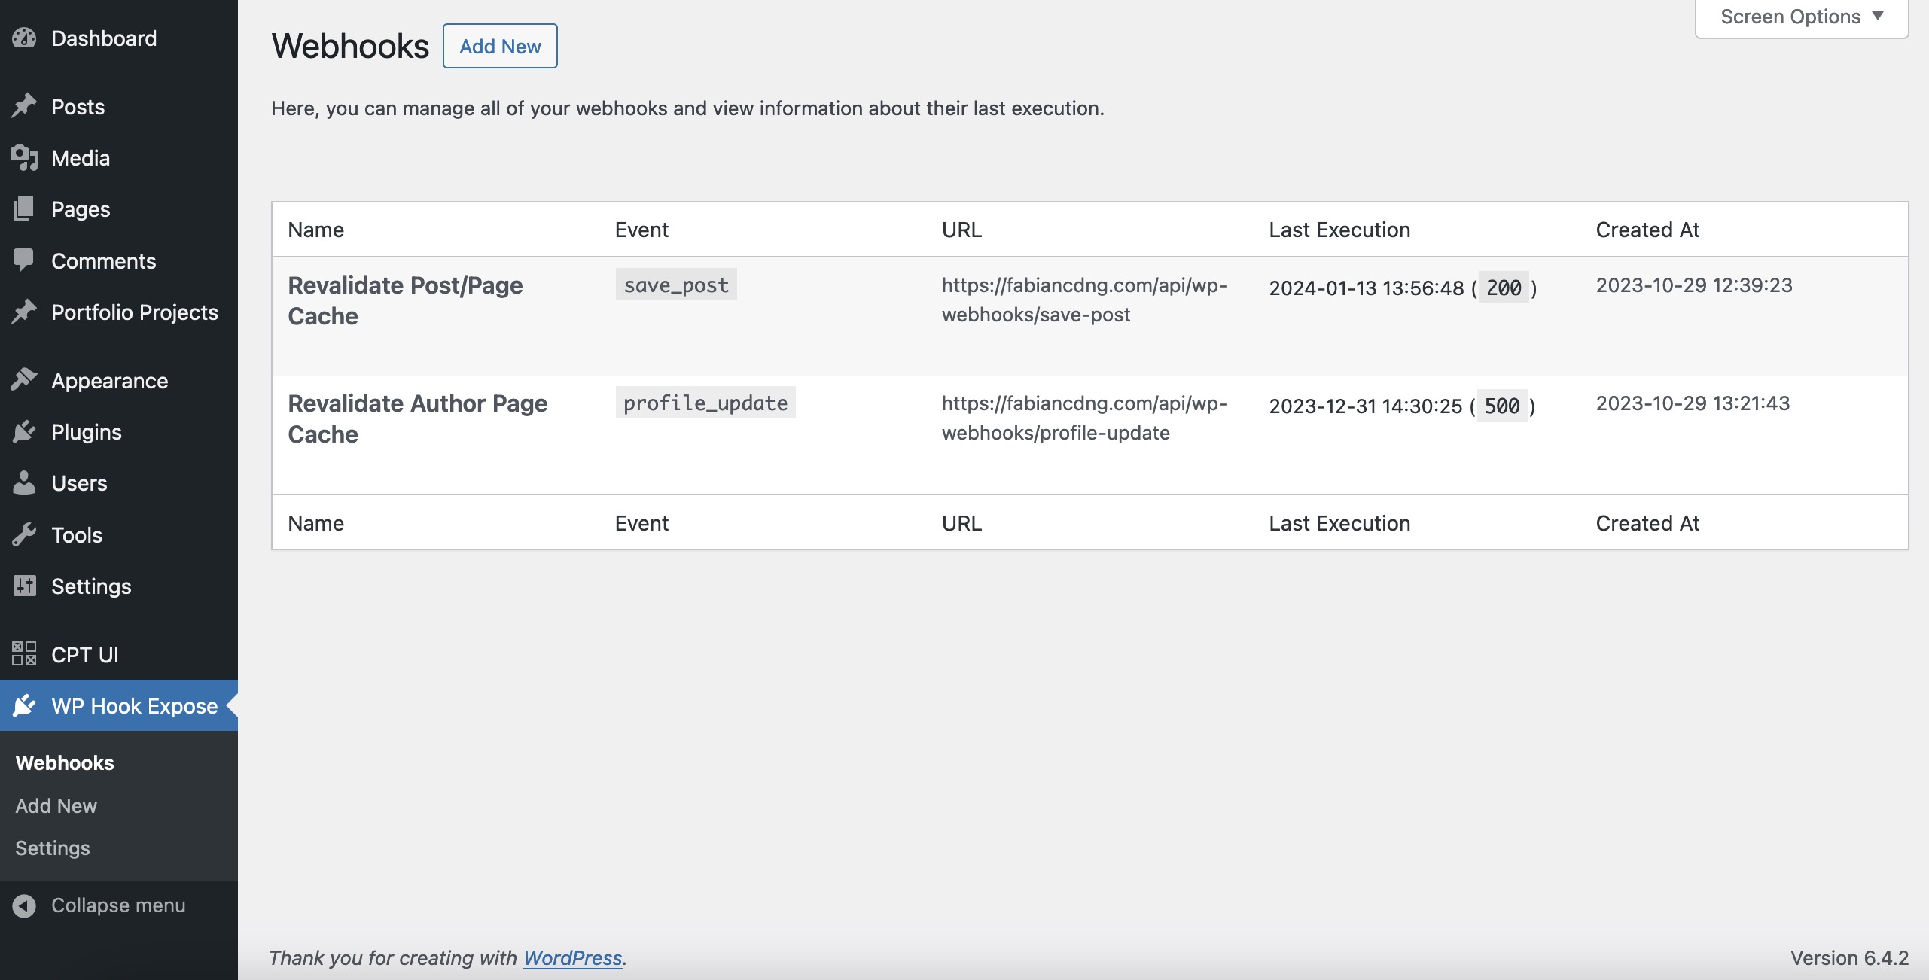Click the Dashboard icon in sidebar

click(x=25, y=38)
